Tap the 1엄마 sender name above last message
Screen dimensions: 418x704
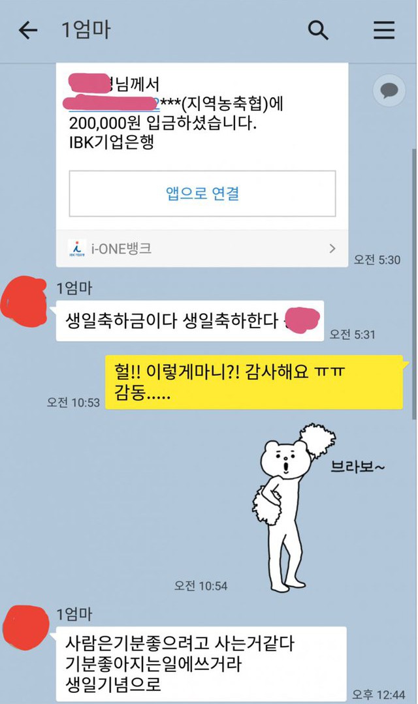[74, 614]
